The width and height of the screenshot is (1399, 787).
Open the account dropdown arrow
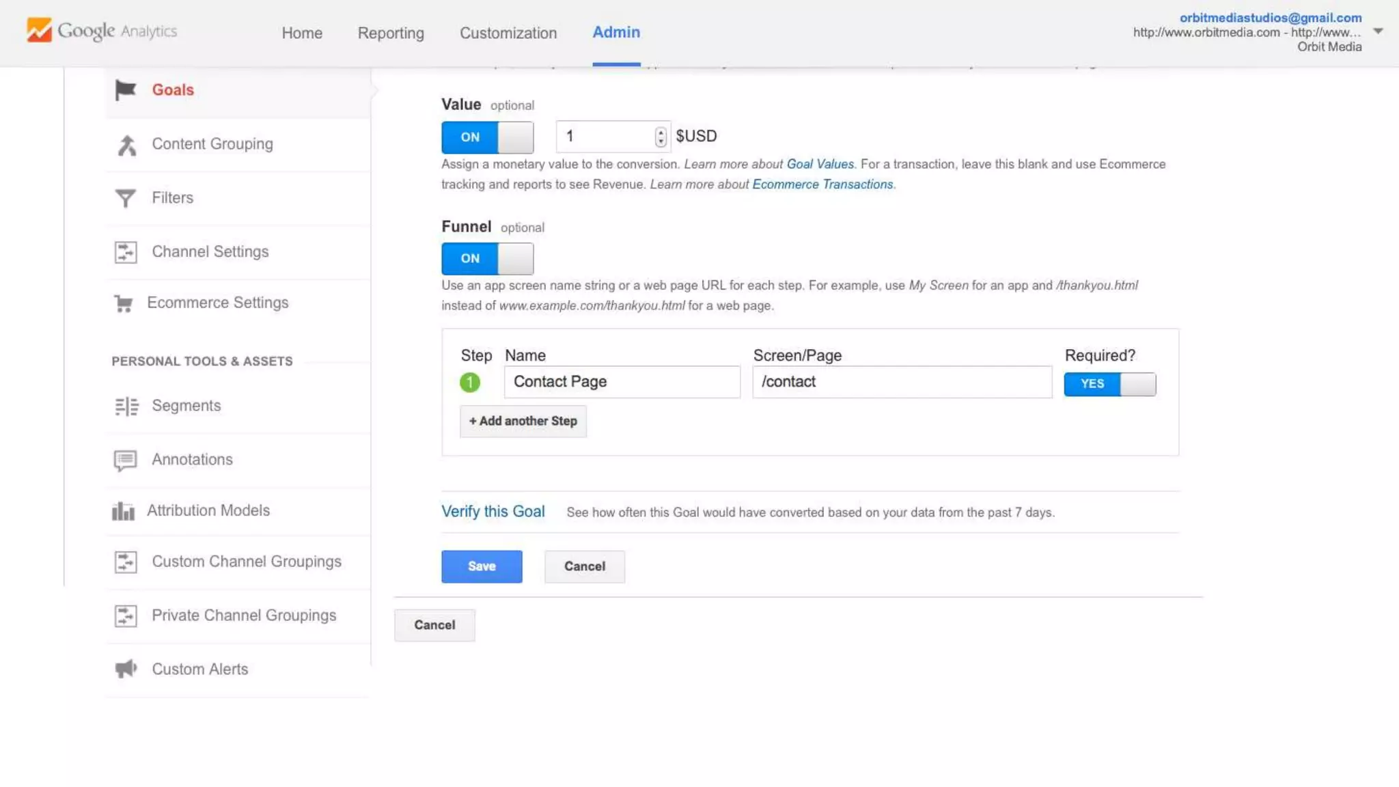point(1378,31)
